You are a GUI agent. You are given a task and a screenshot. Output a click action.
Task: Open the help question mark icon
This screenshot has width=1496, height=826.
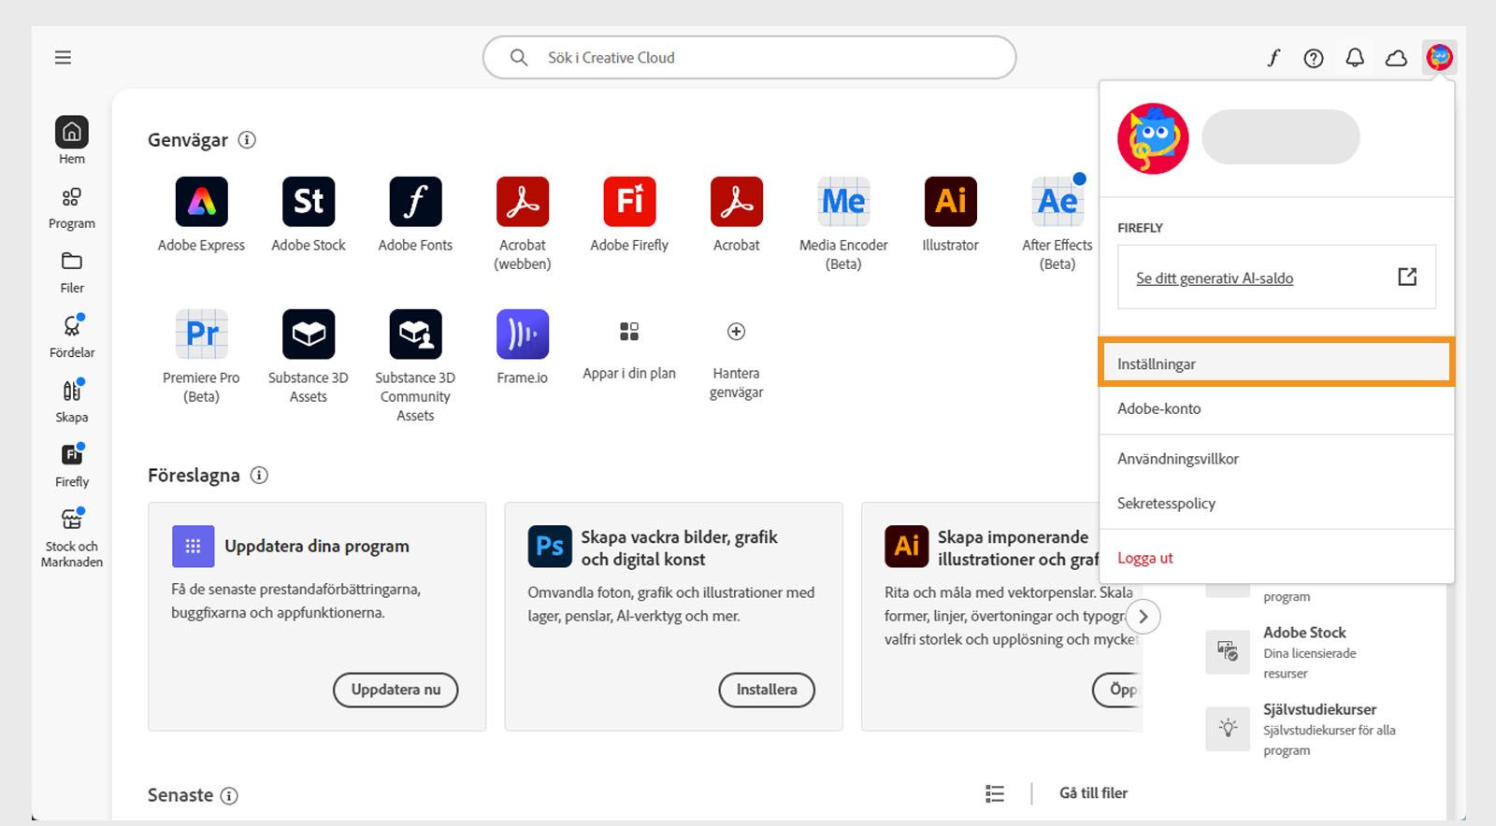[1314, 58]
